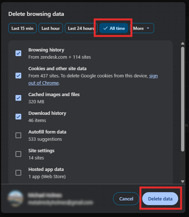Click the blurred profile avatar picture
The image size is (189, 217).
pos(15,198)
